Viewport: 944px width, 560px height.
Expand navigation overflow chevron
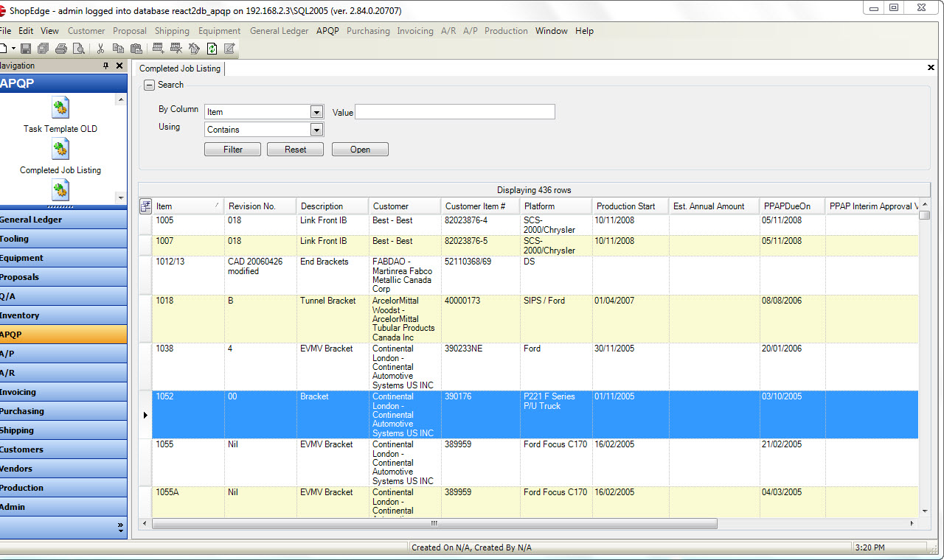pos(120,527)
